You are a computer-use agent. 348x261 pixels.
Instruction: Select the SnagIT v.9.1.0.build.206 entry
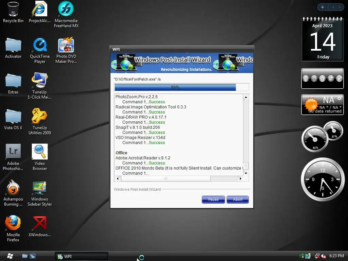138,127
